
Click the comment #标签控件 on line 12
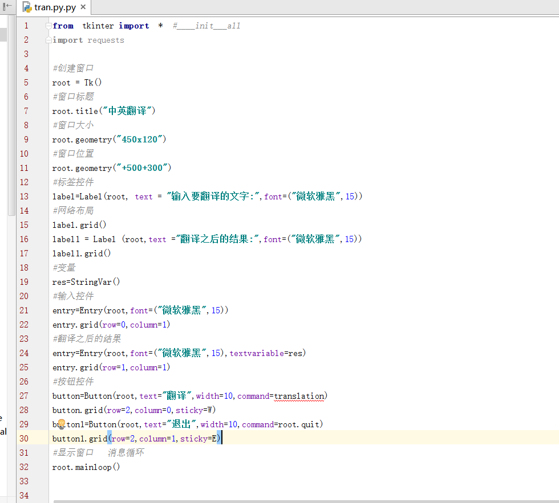[x=73, y=182]
